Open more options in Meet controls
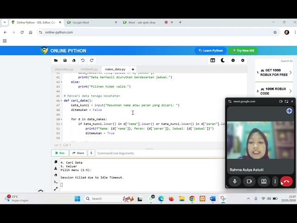Viewport: 297px width, 223px height. (275, 181)
